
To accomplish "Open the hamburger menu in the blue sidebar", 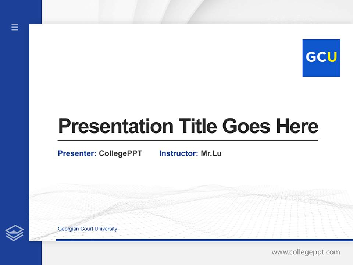I will tap(15, 27).
